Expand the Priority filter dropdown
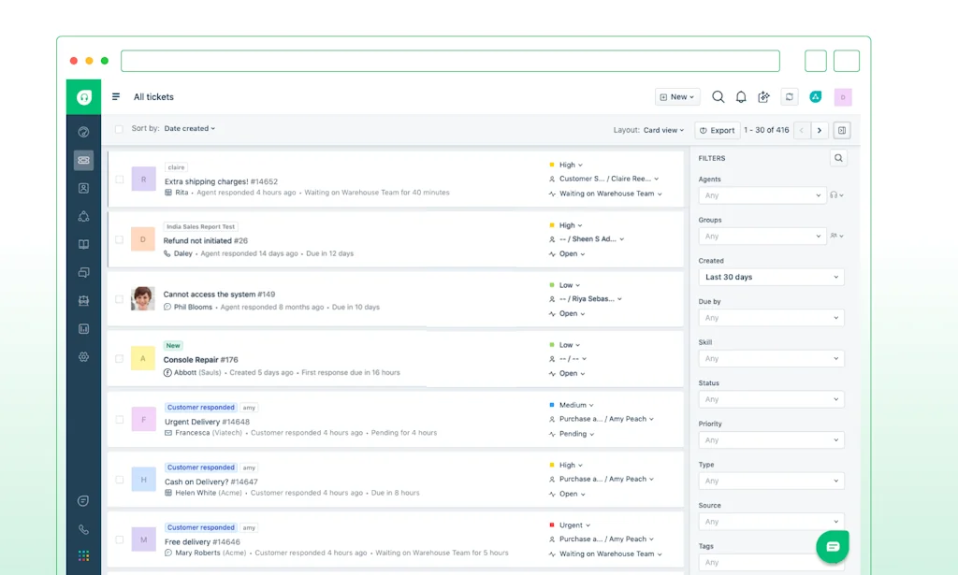Image resolution: width=958 pixels, height=575 pixels. pyautogui.click(x=770, y=439)
